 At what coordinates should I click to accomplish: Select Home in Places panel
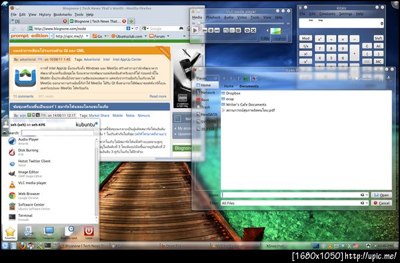[207, 85]
